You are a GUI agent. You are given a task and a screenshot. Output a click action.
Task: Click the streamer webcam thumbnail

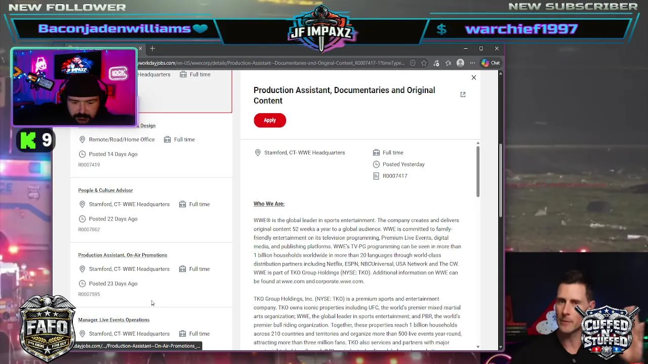(74, 87)
